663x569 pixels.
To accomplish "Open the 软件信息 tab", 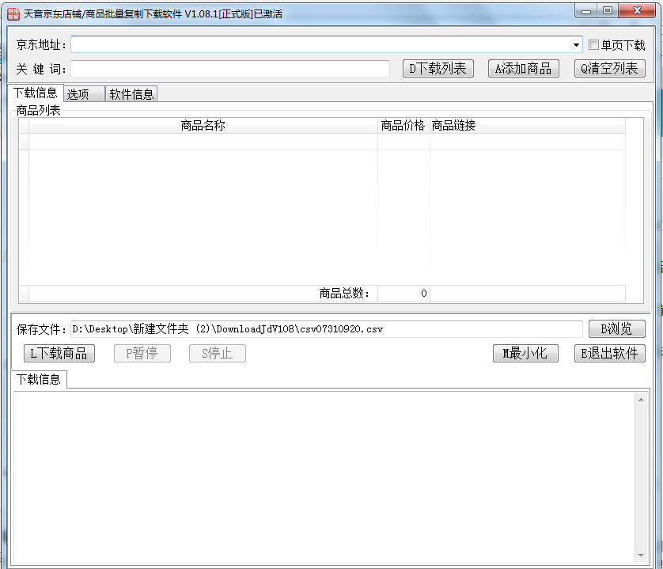I will pyautogui.click(x=131, y=94).
